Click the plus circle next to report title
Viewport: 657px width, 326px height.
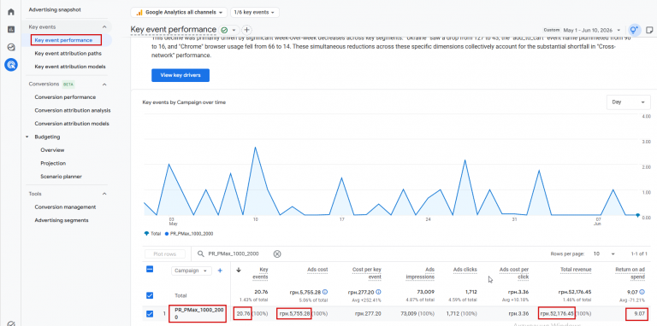coord(246,30)
